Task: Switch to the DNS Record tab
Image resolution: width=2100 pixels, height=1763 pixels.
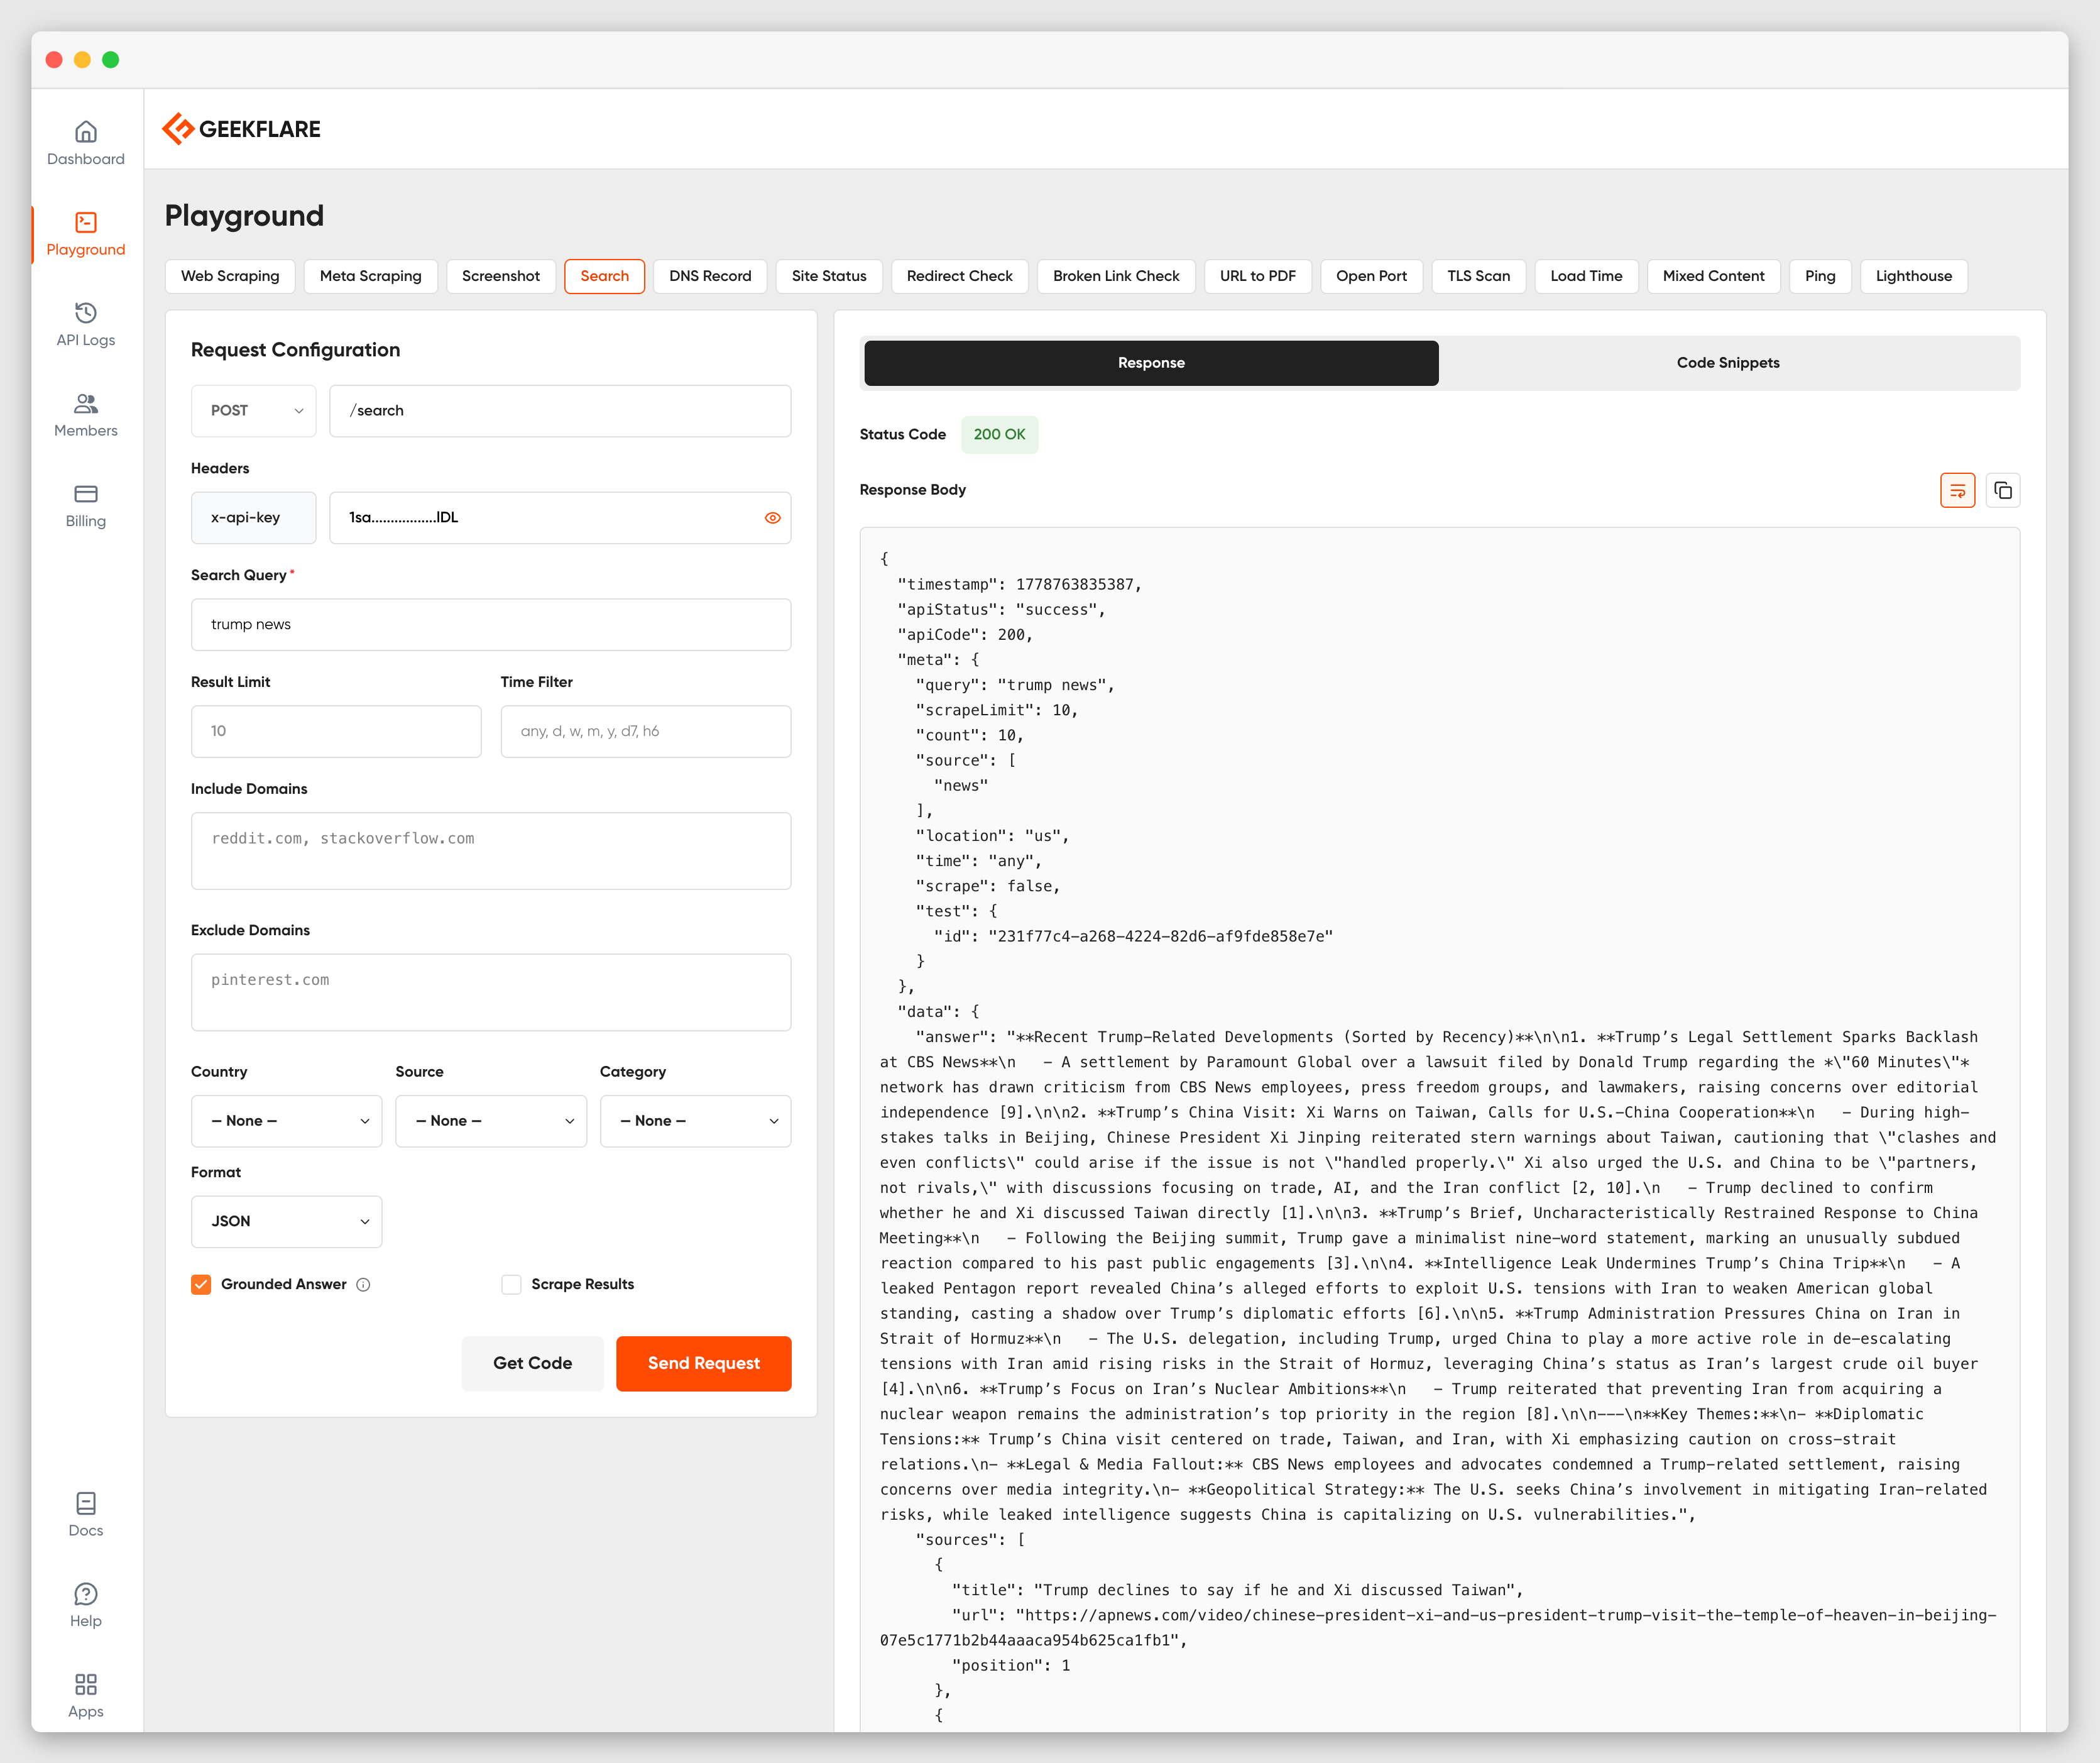Action: pos(710,276)
